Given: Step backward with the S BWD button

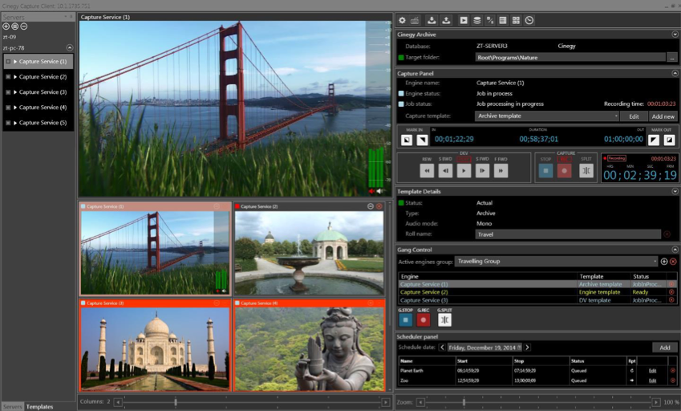Looking at the screenshot, I should 446,171.
